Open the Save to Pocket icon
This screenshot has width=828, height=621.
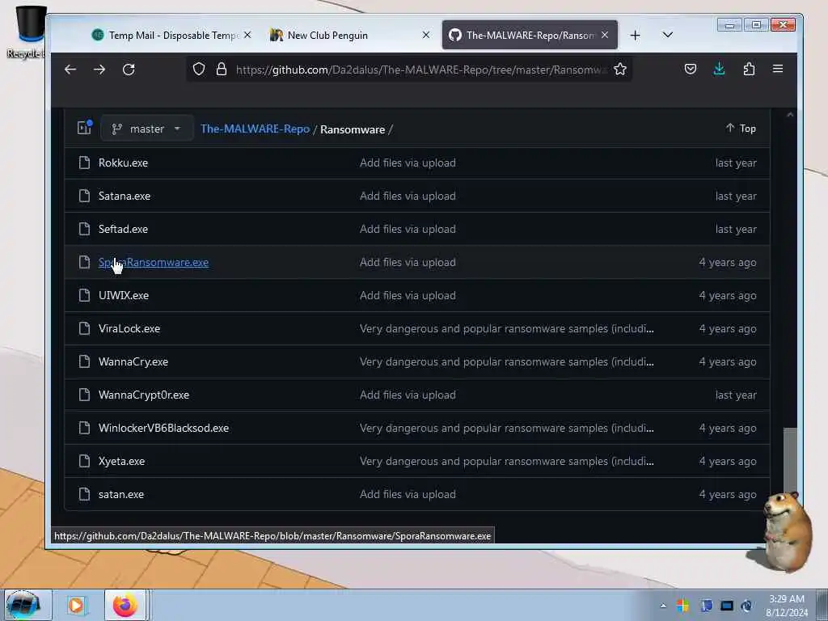pyautogui.click(x=691, y=70)
